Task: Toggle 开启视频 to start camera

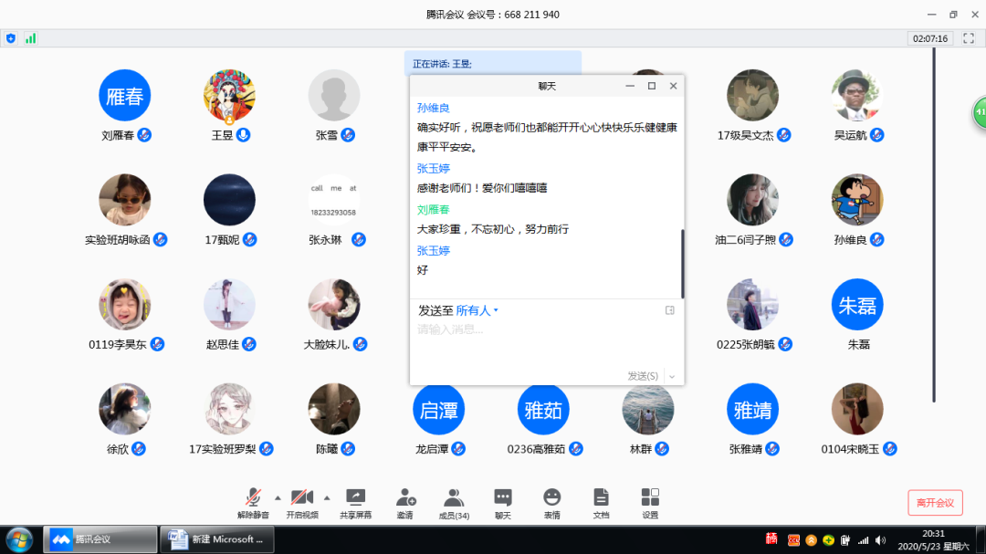Action: coord(302,502)
